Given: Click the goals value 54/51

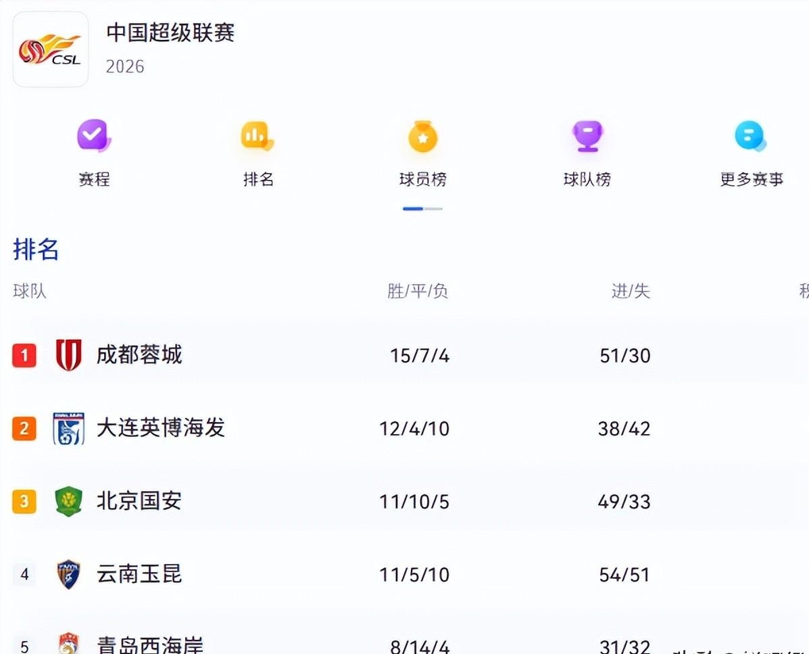Looking at the screenshot, I should 624,574.
